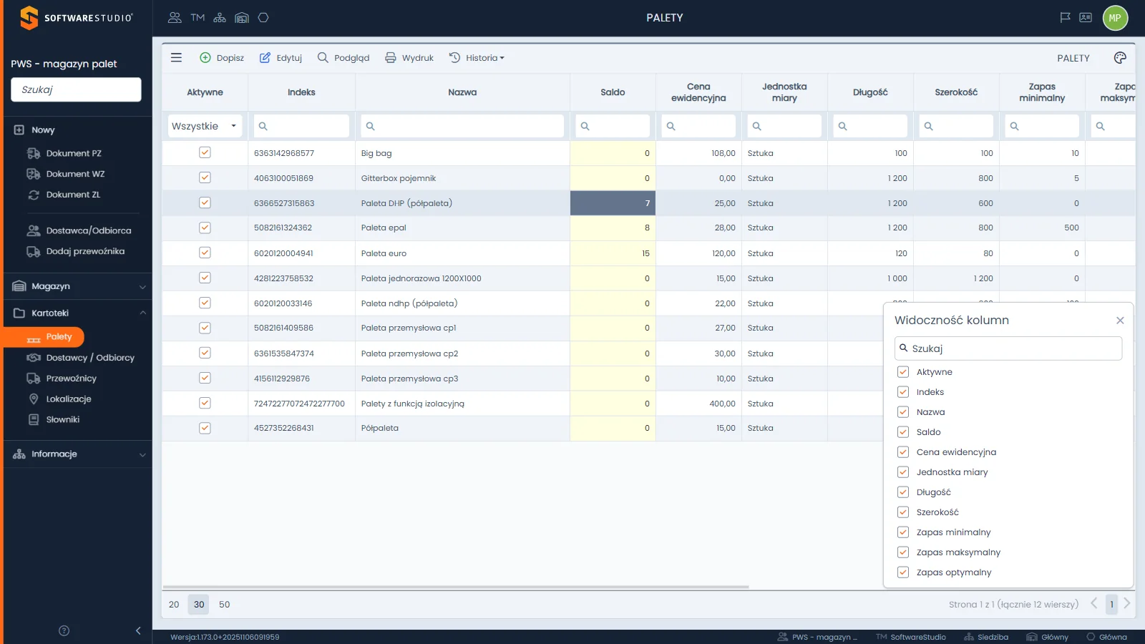Click Dopisz to add a pallet
Screen dimensions: 1145x644
pyautogui.click(x=222, y=58)
